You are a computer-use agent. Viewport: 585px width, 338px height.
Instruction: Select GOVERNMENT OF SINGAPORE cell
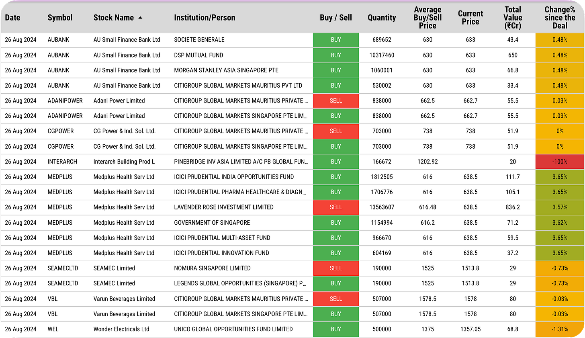[x=212, y=222]
